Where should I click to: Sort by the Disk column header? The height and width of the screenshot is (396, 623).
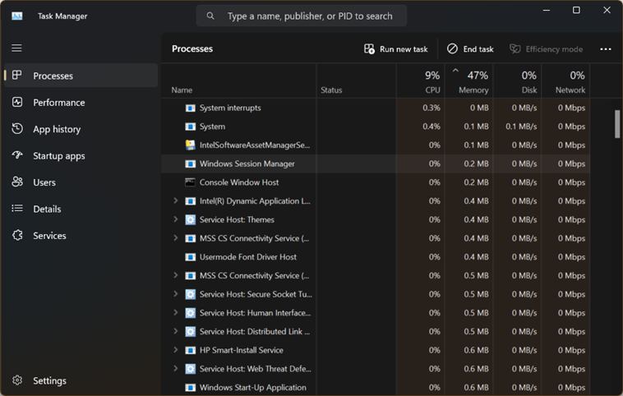[x=518, y=81]
